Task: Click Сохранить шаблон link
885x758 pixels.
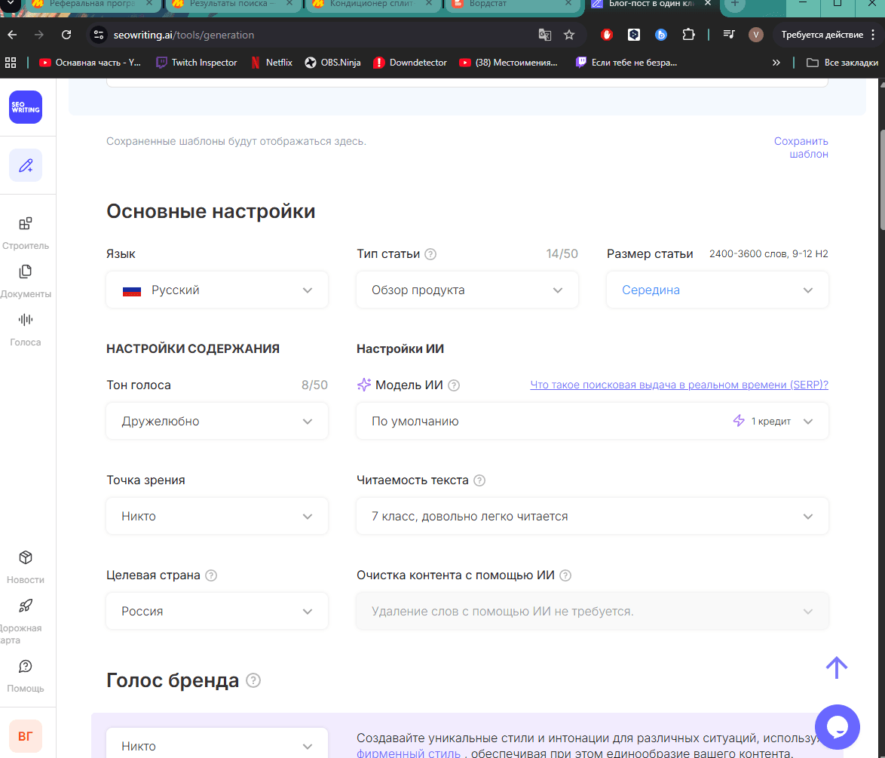Action: click(801, 147)
